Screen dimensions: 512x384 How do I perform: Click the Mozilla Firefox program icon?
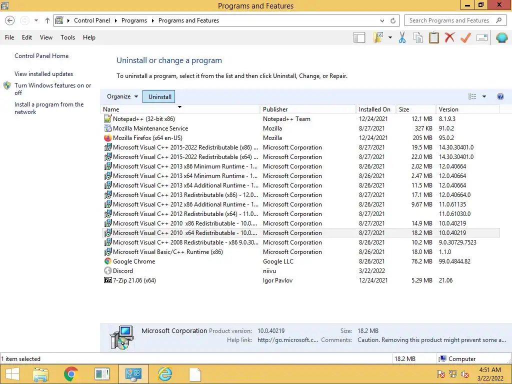pos(107,138)
